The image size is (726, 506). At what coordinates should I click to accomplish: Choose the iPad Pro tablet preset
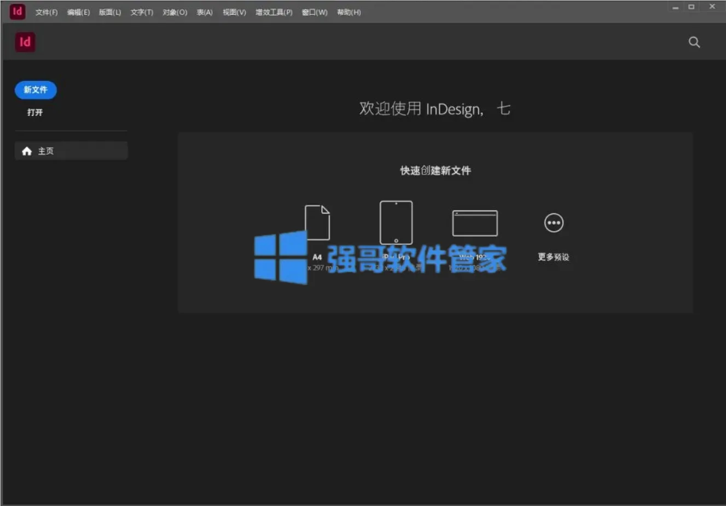click(396, 222)
